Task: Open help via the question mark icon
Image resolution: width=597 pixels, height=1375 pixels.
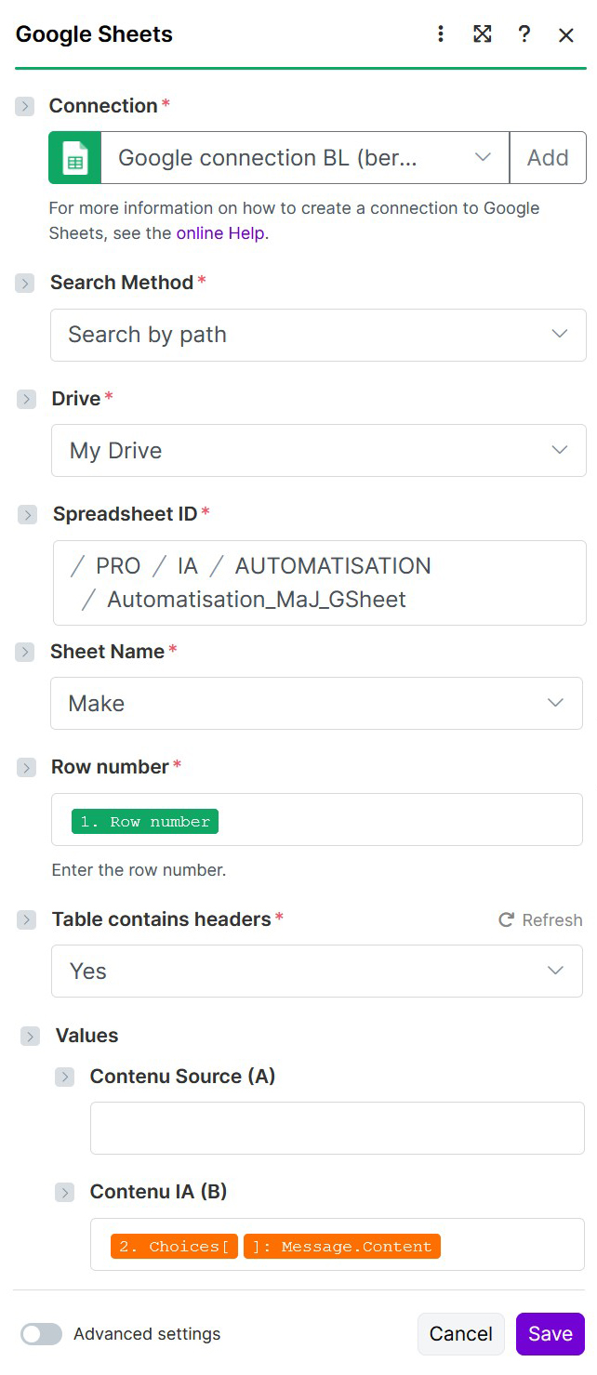Action: tap(524, 34)
